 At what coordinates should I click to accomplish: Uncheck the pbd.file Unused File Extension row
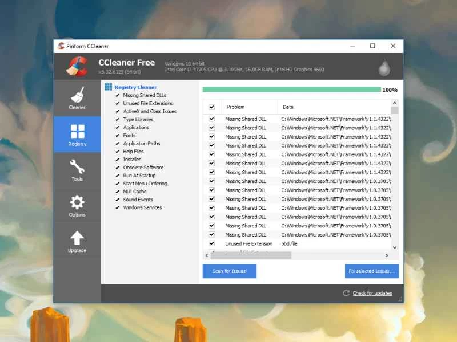[x=211, y=243]
